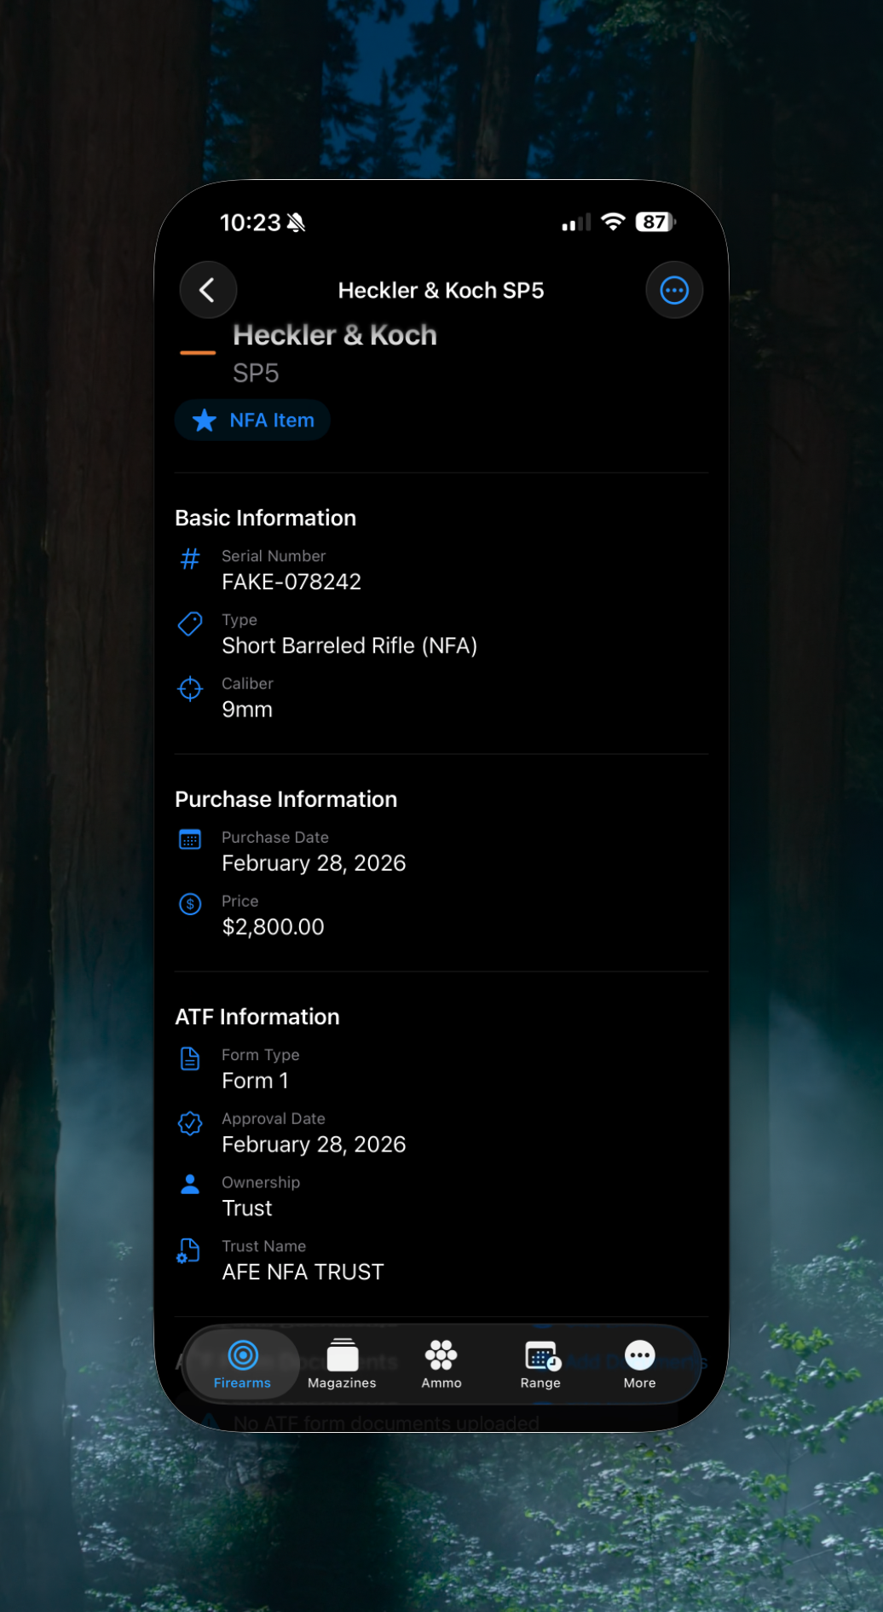Go back using the chevron button
The image size is (883, 1612).
208,290
